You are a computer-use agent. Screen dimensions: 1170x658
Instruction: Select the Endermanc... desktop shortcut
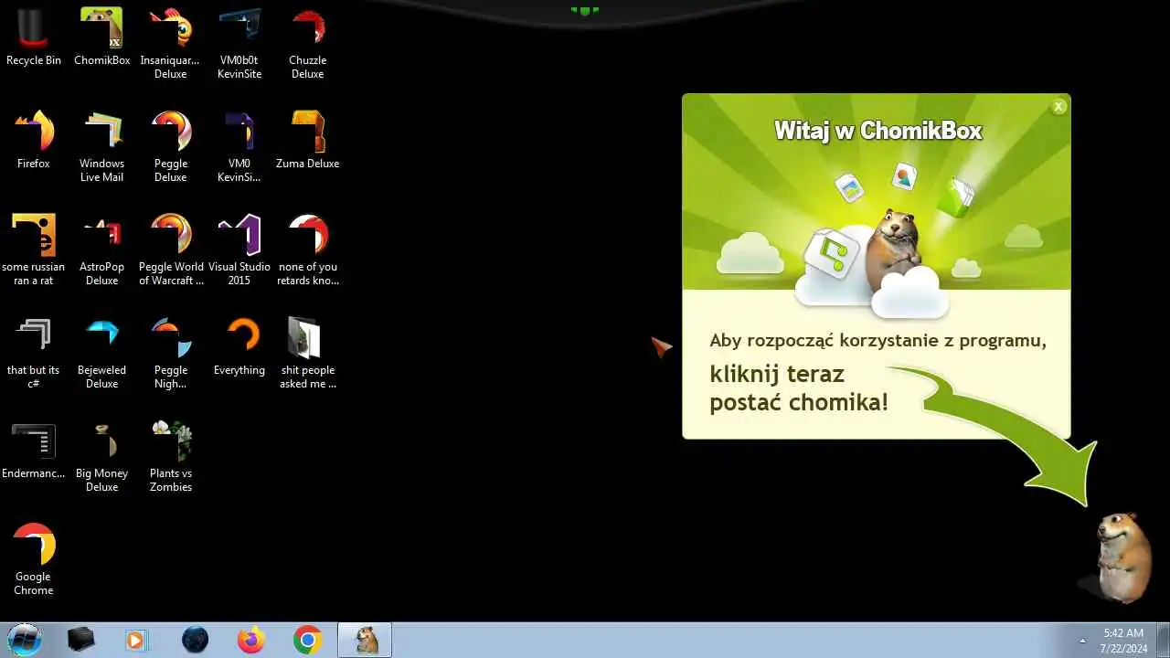tap(34, 450)
